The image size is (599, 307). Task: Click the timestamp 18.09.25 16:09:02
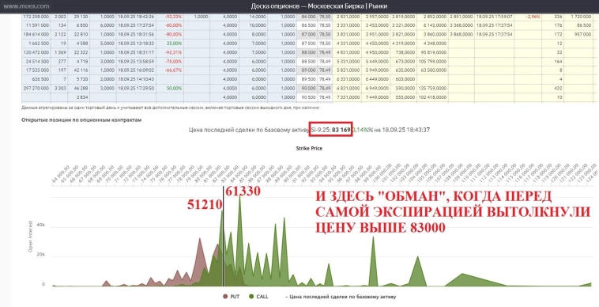point(136,70)
